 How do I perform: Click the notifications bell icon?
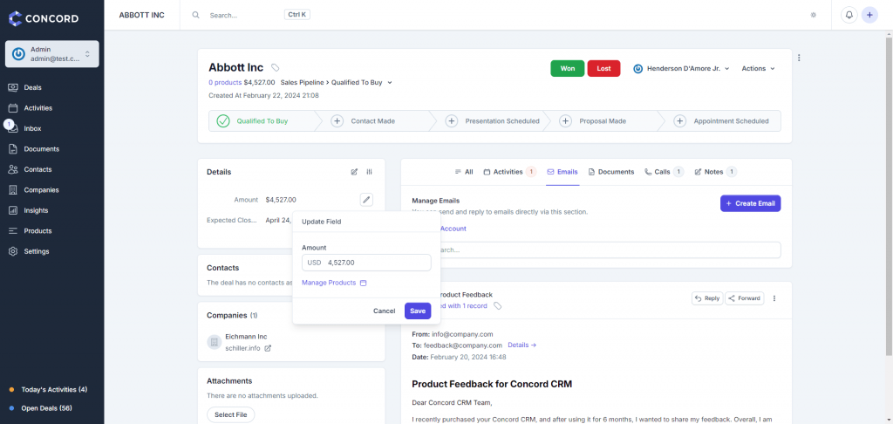tap(849, 15)
